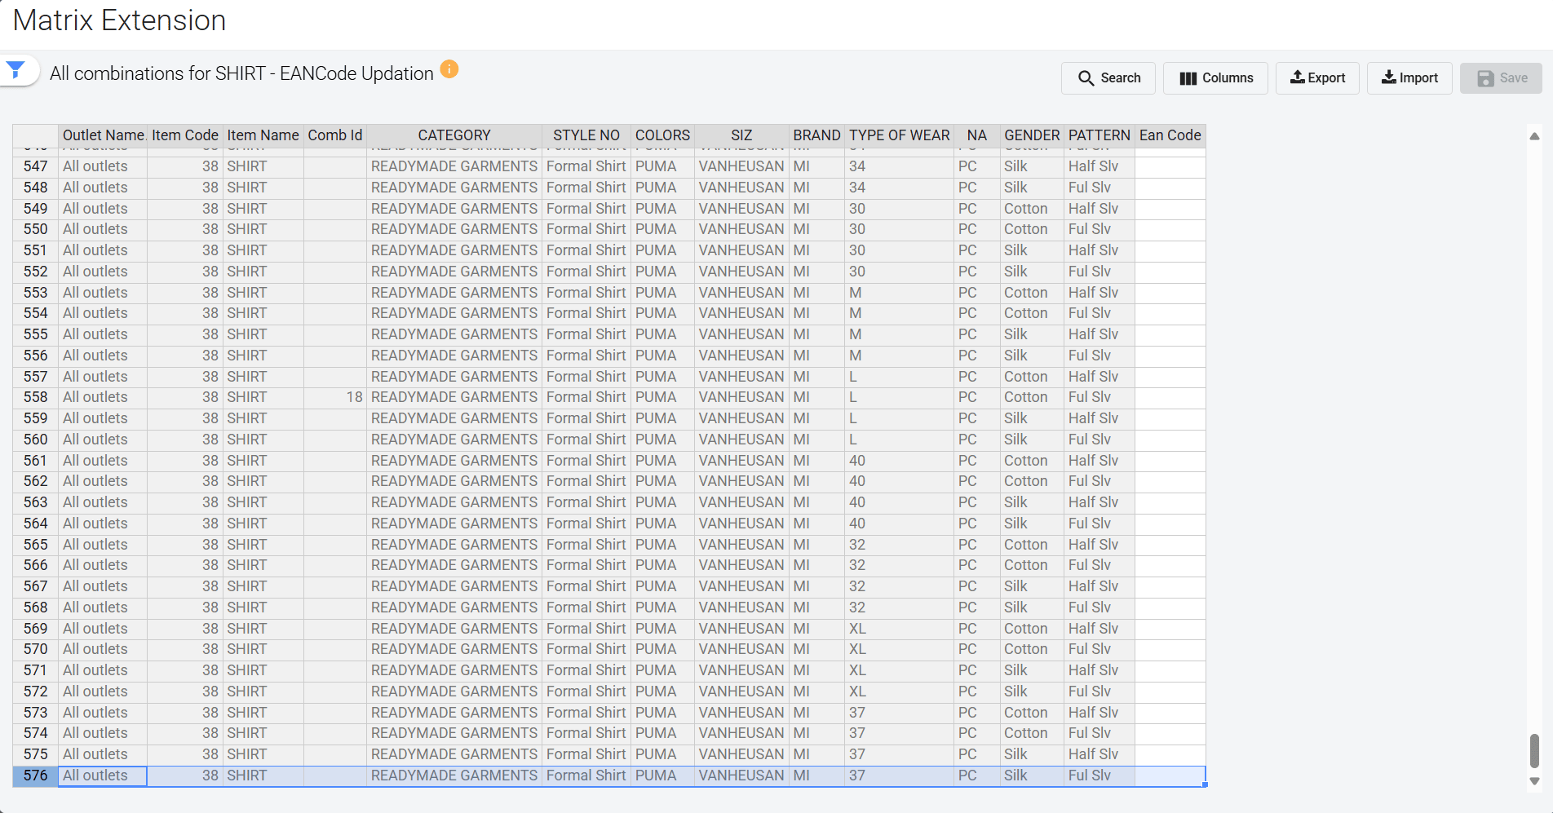Image resolution: width=1553 pixels, height=813 pixels.
Task: Select the Comb Id column header
Action: coord(335,135)
